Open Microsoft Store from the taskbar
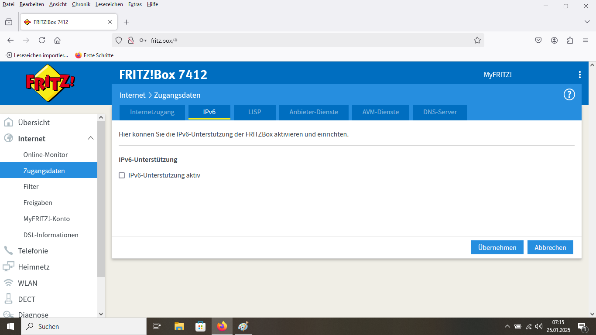Viewport: 596px width, 335px height. (200, 326)
